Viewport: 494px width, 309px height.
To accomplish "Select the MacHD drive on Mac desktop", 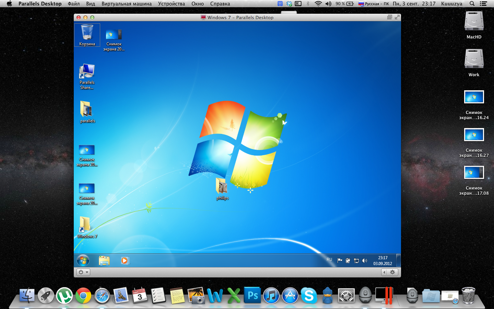I will (474, 25).
